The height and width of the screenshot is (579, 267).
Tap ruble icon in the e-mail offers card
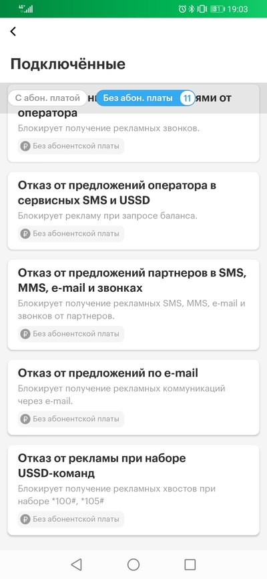[25, 419]
